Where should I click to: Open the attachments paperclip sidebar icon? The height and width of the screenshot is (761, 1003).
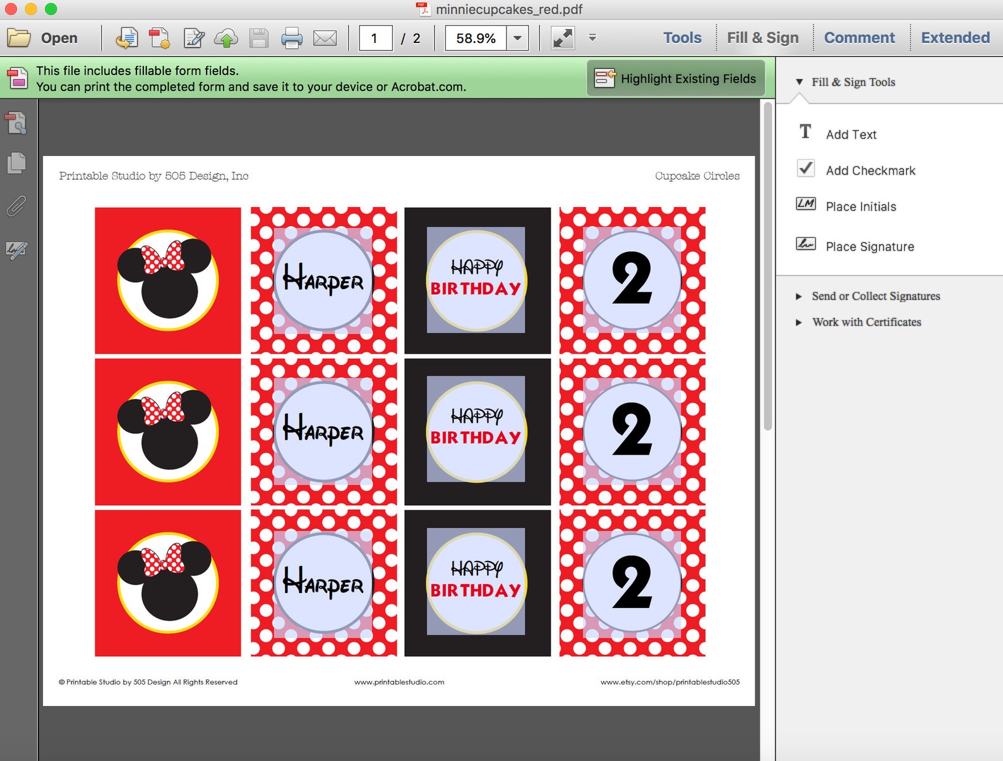pyautogui.click(x=16, y=207)
